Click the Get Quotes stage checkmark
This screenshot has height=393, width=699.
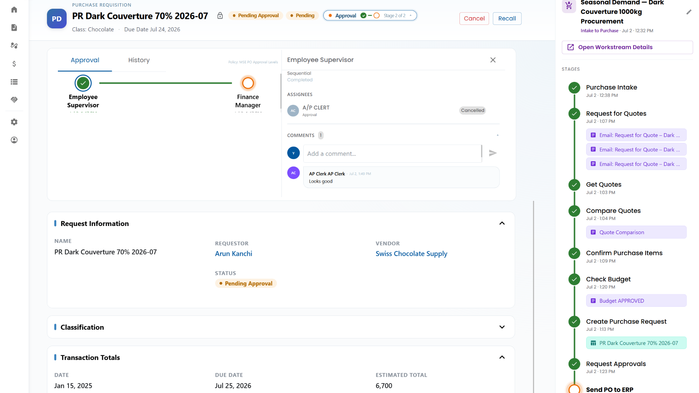tap(574, 185)
